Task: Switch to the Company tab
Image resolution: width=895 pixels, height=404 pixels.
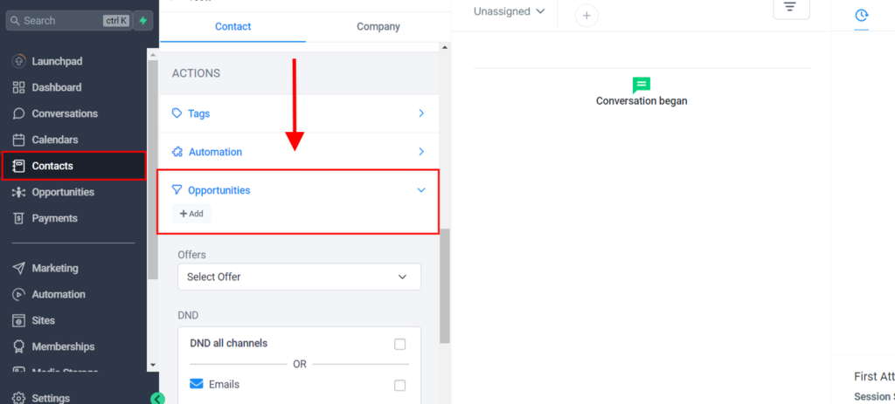Action: (x=378, y=26)
